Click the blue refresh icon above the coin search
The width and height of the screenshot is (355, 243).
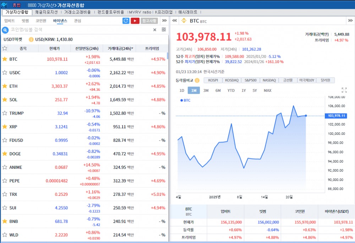pos(126,21)
